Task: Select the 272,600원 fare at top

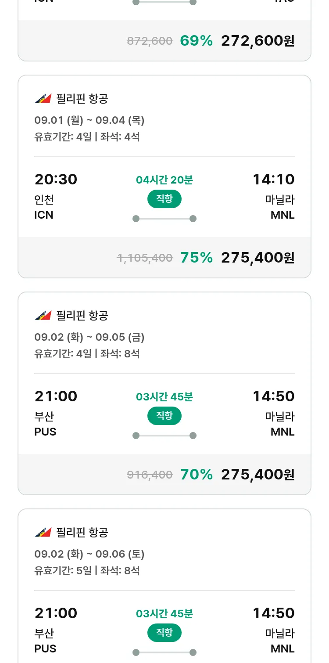Action: click(257, 41)
